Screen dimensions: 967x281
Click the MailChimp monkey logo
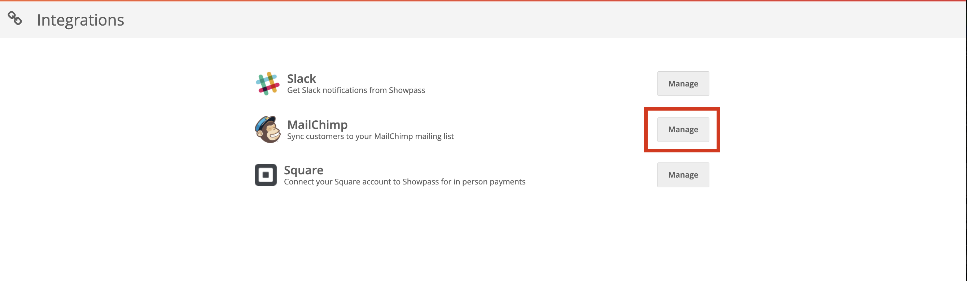(268, 129)
